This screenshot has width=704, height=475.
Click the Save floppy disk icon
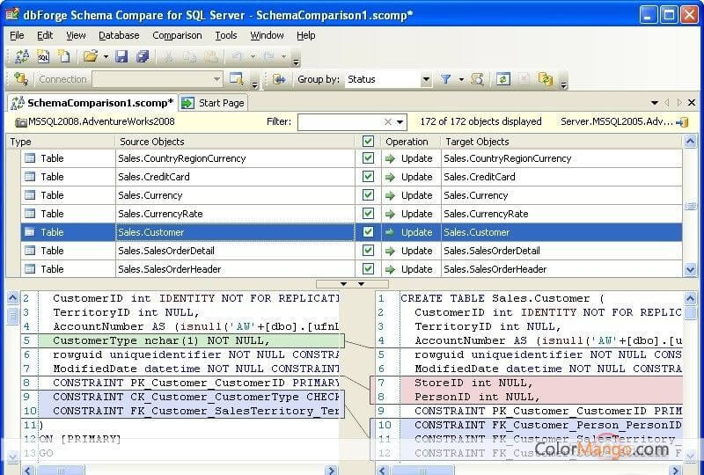(x=121, y=56)
